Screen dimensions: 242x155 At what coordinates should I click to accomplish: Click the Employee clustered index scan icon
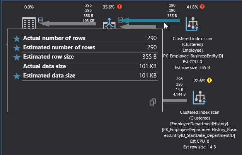click(192, 24)
